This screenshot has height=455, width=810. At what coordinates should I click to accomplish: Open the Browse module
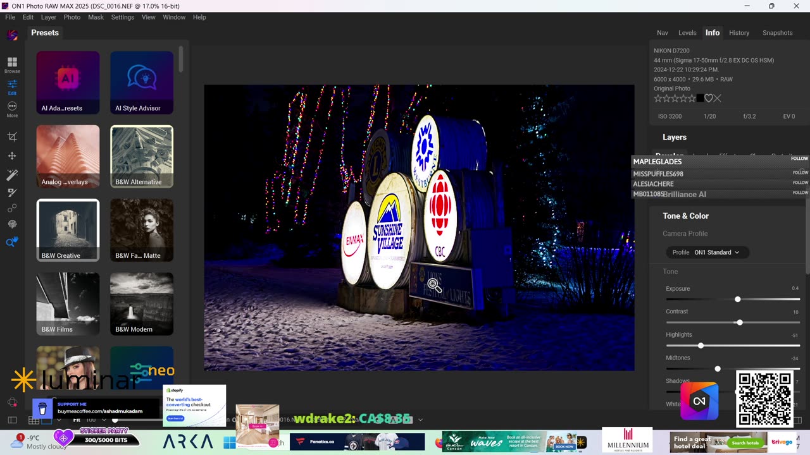tap(12, 64)
